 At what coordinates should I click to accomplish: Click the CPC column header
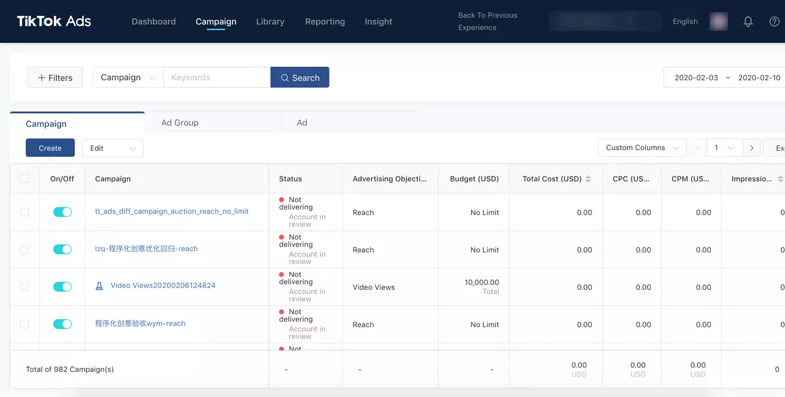(x=632, y=179)
